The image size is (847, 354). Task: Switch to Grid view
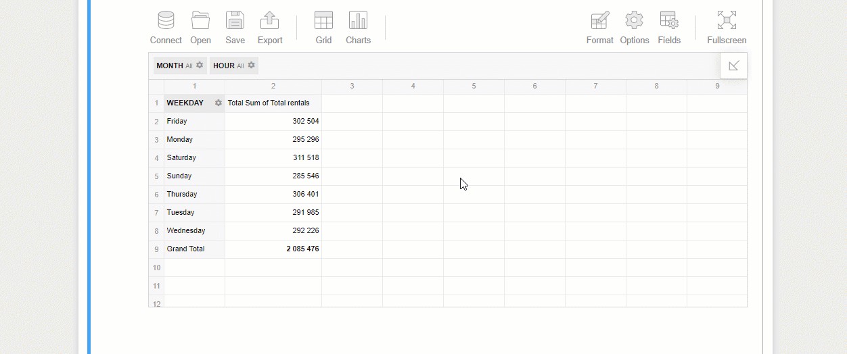[323, 20]
